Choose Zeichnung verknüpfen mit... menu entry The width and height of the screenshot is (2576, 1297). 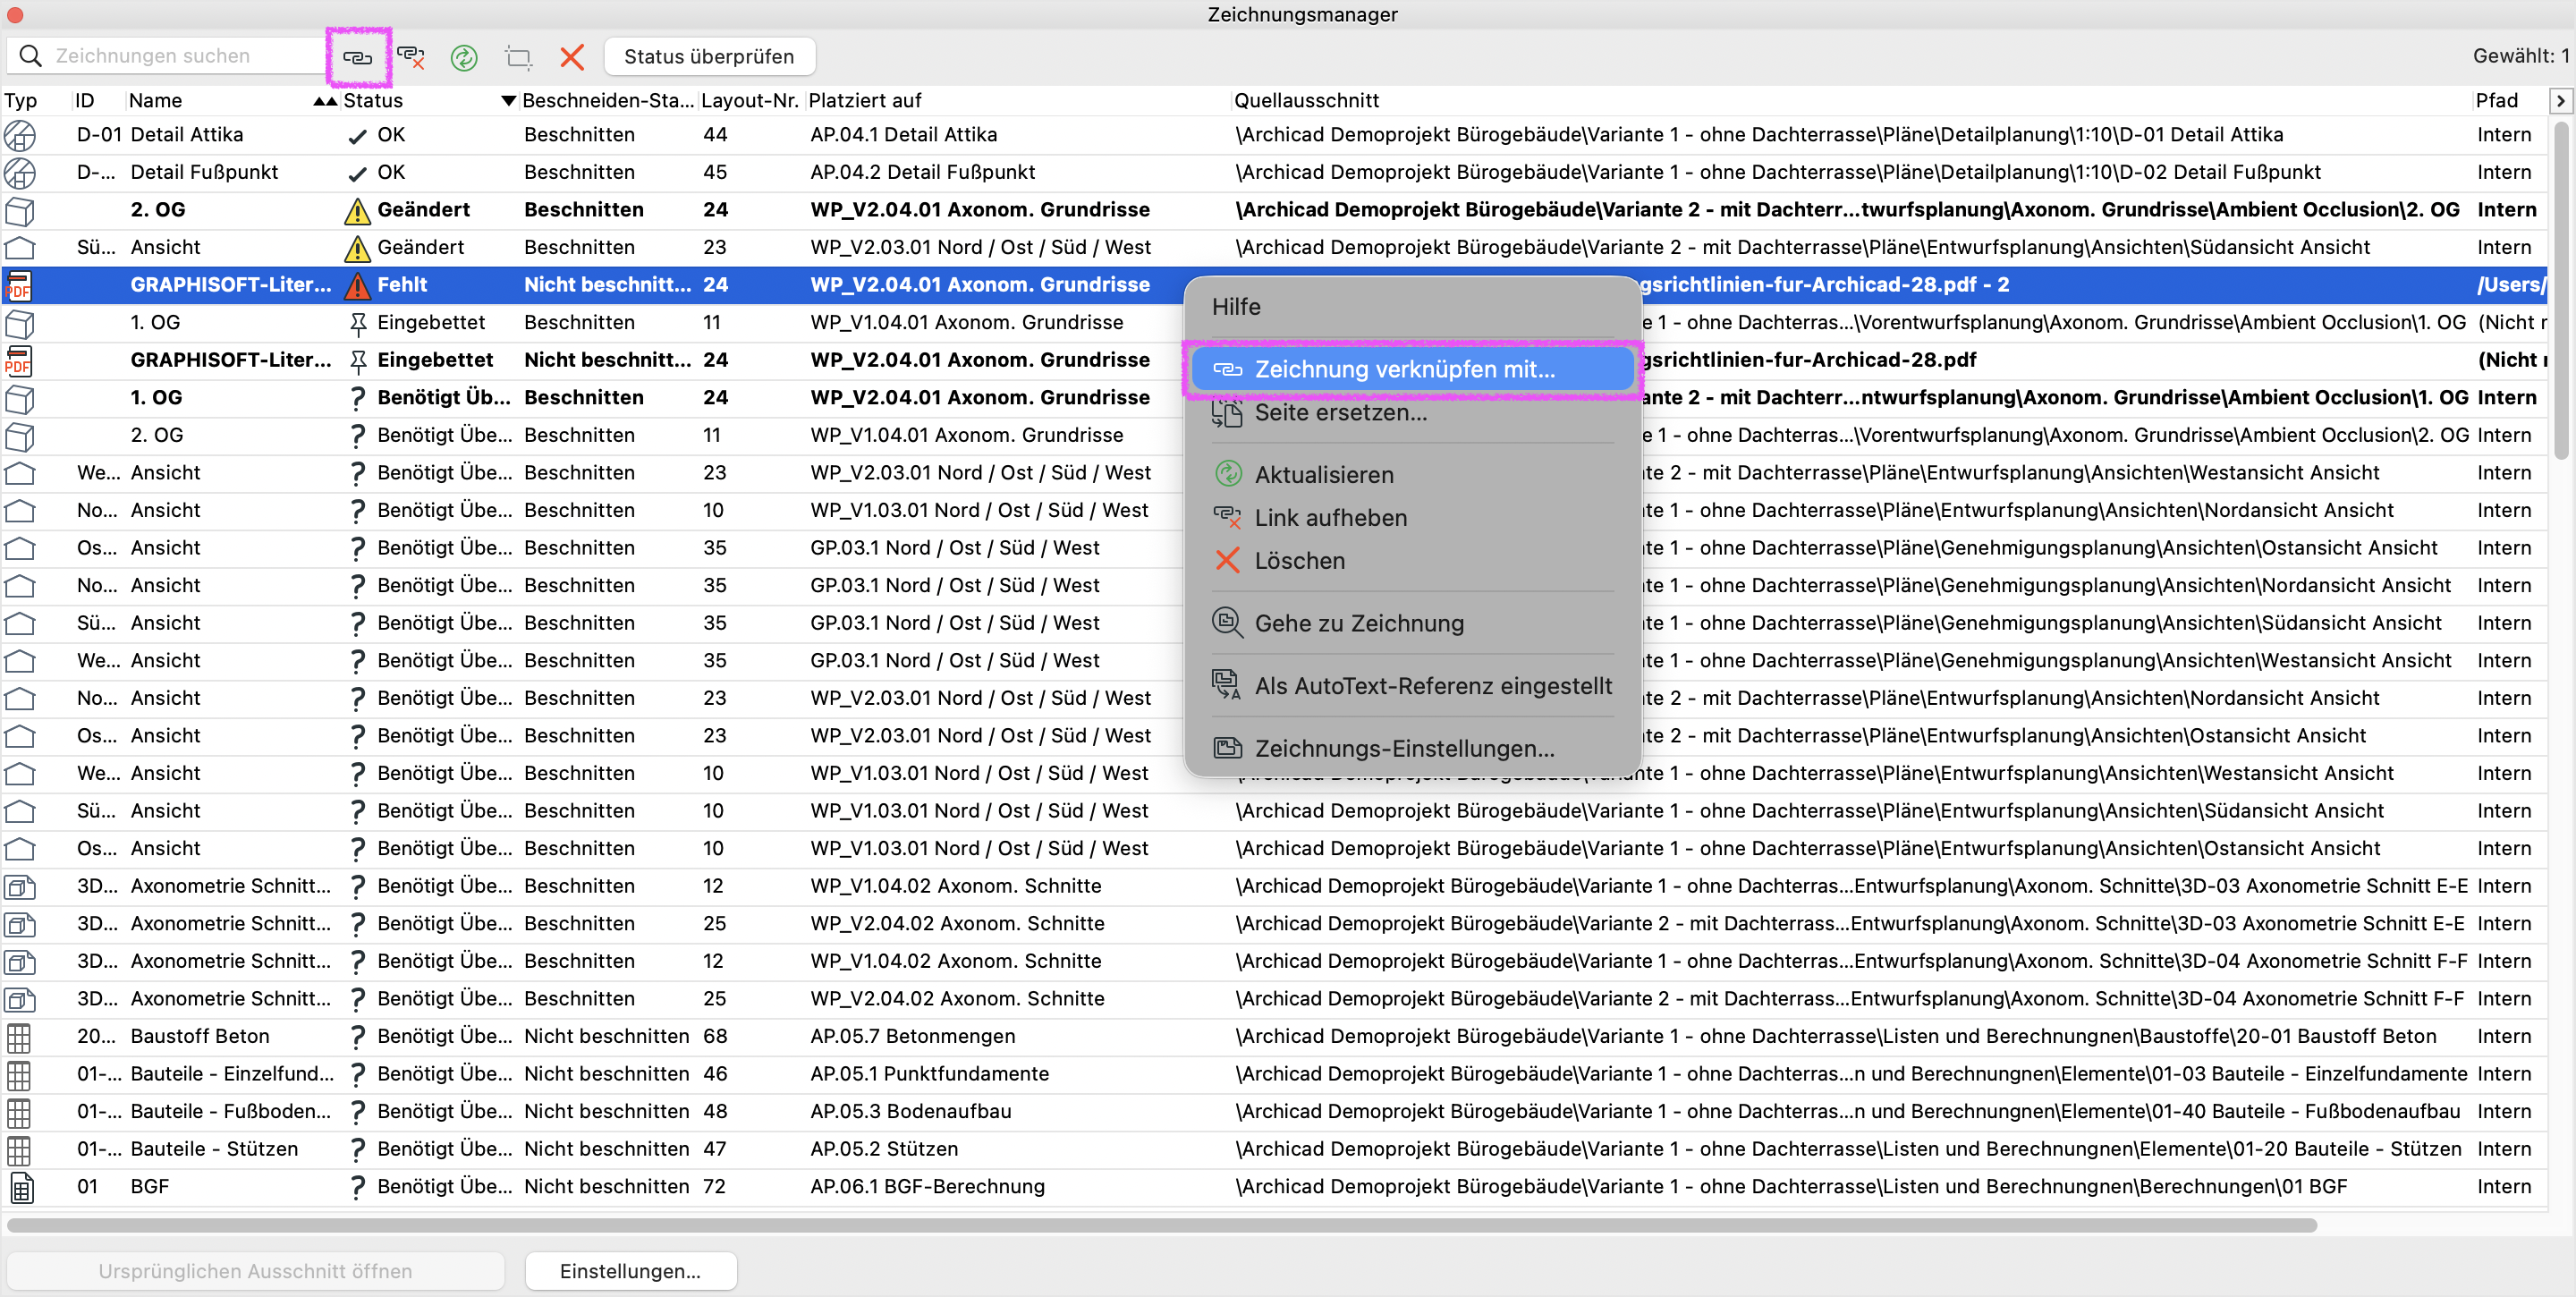[x=1412, y=369]
